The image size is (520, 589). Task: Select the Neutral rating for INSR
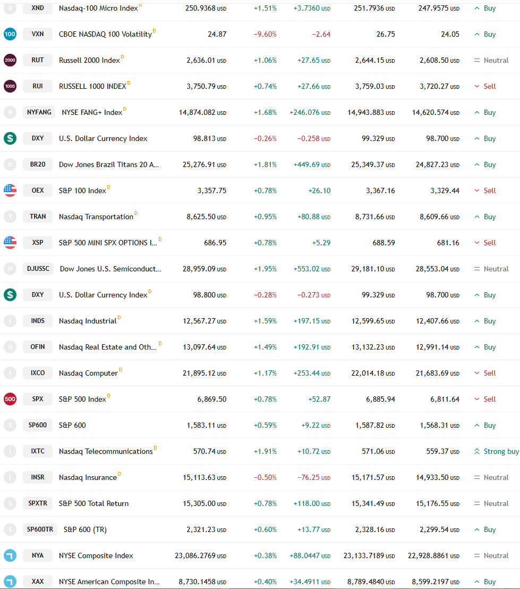click(491, 477)
